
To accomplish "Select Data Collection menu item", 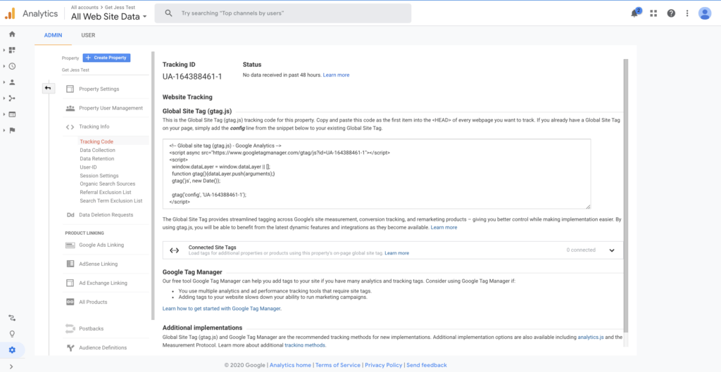I will tap(97, 150).
